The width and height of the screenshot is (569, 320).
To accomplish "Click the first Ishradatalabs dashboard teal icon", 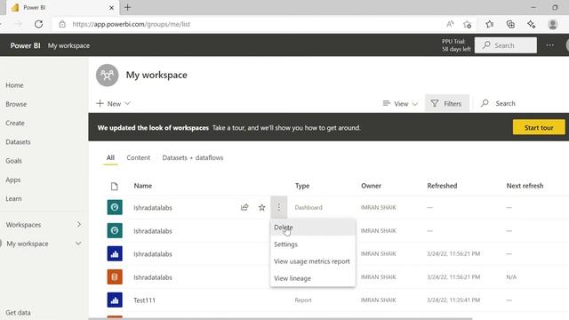I will pos(115,207).
